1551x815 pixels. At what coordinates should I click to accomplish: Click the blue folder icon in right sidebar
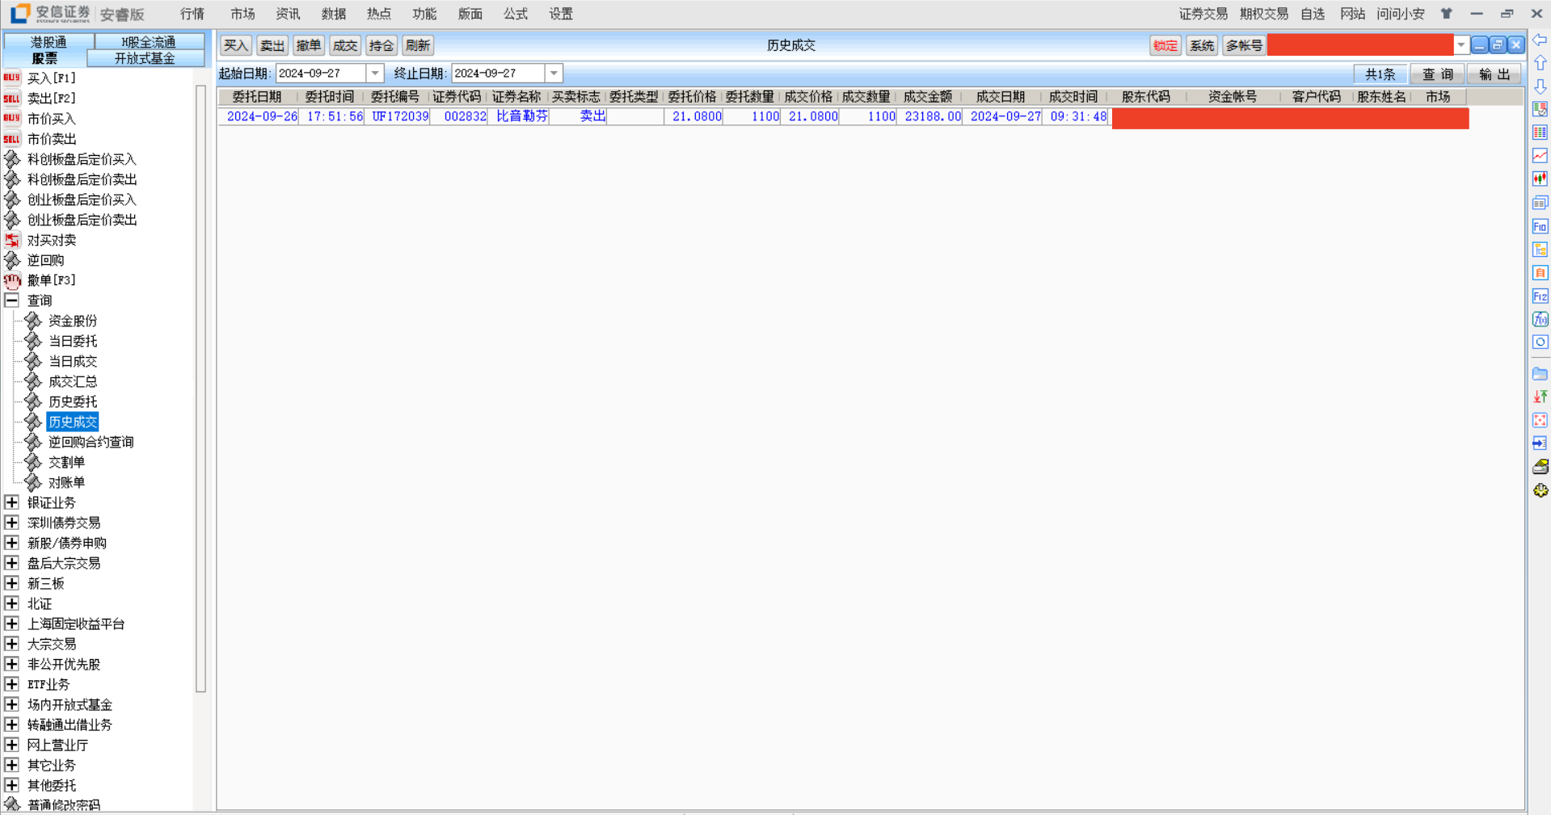(x=1540, y=374)
